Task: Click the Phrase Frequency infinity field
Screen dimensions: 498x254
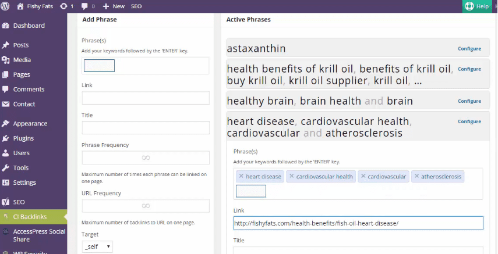Action: coord(146,158)
